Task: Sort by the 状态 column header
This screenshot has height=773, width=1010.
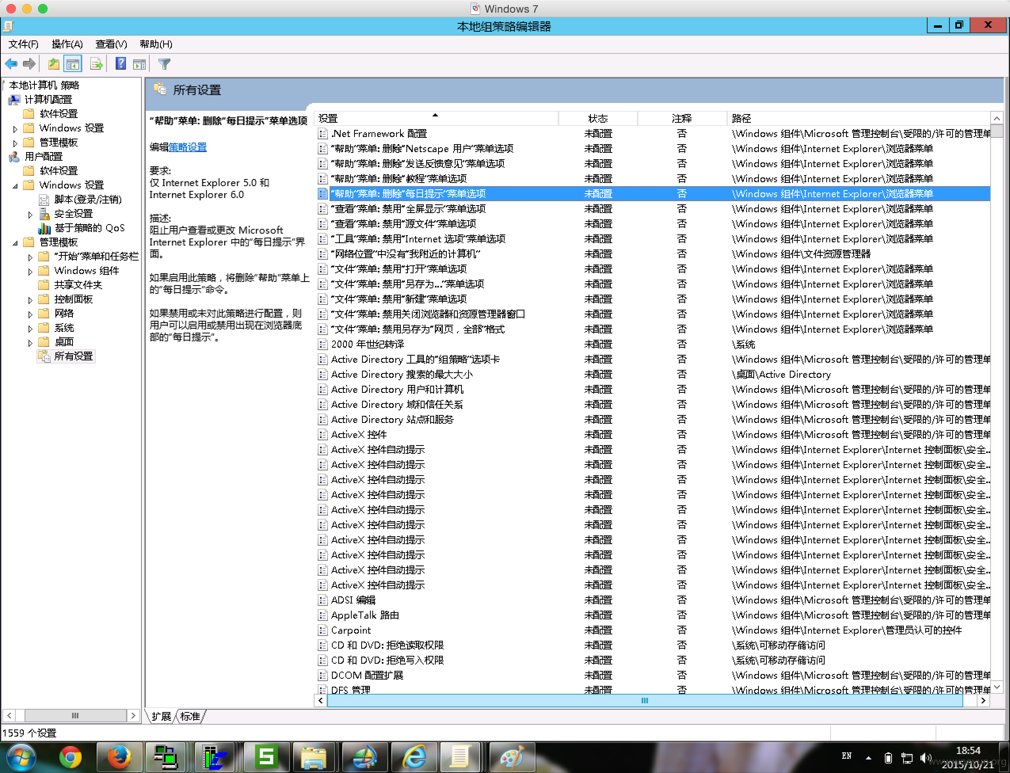Action: tap(598, 119)
